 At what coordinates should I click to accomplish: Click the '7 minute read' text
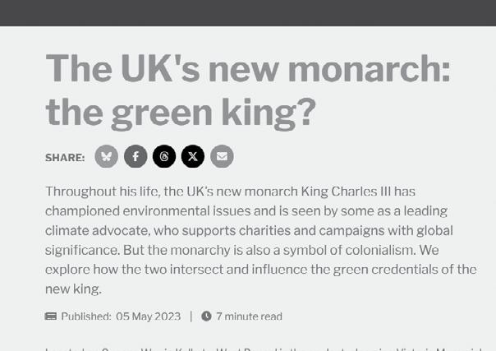250,316
